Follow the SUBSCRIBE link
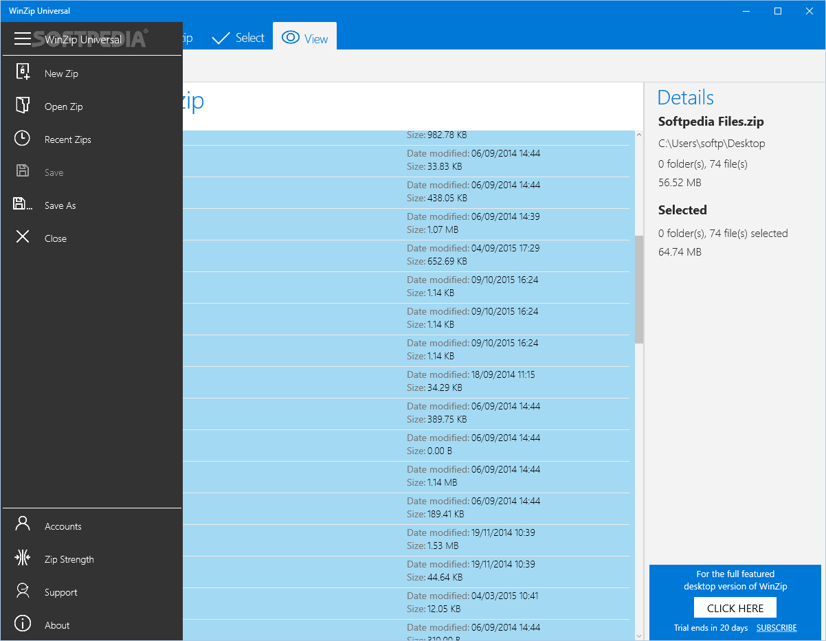Image resolution: width=826 pixels, height=641 pixels. point(777,628)
